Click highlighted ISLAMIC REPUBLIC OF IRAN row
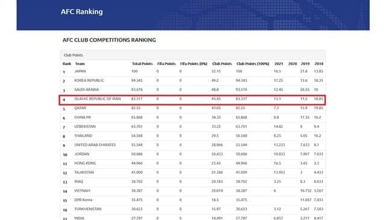386x220 pixels. click(x=192, y=100)
